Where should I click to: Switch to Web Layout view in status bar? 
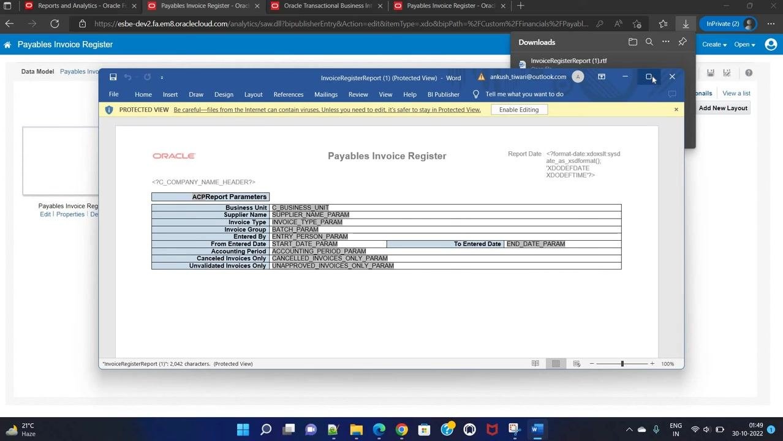577,364
